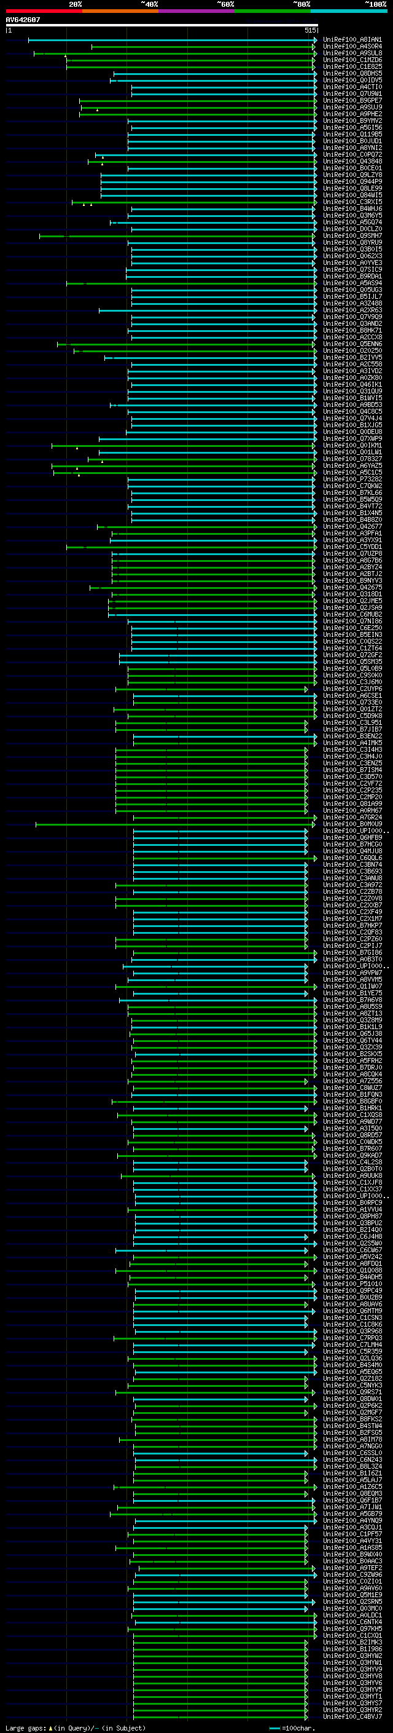The height and width of the screenshot is (1733, 393).
Task: Select the AV642607 query name
Action: (23, 20)
